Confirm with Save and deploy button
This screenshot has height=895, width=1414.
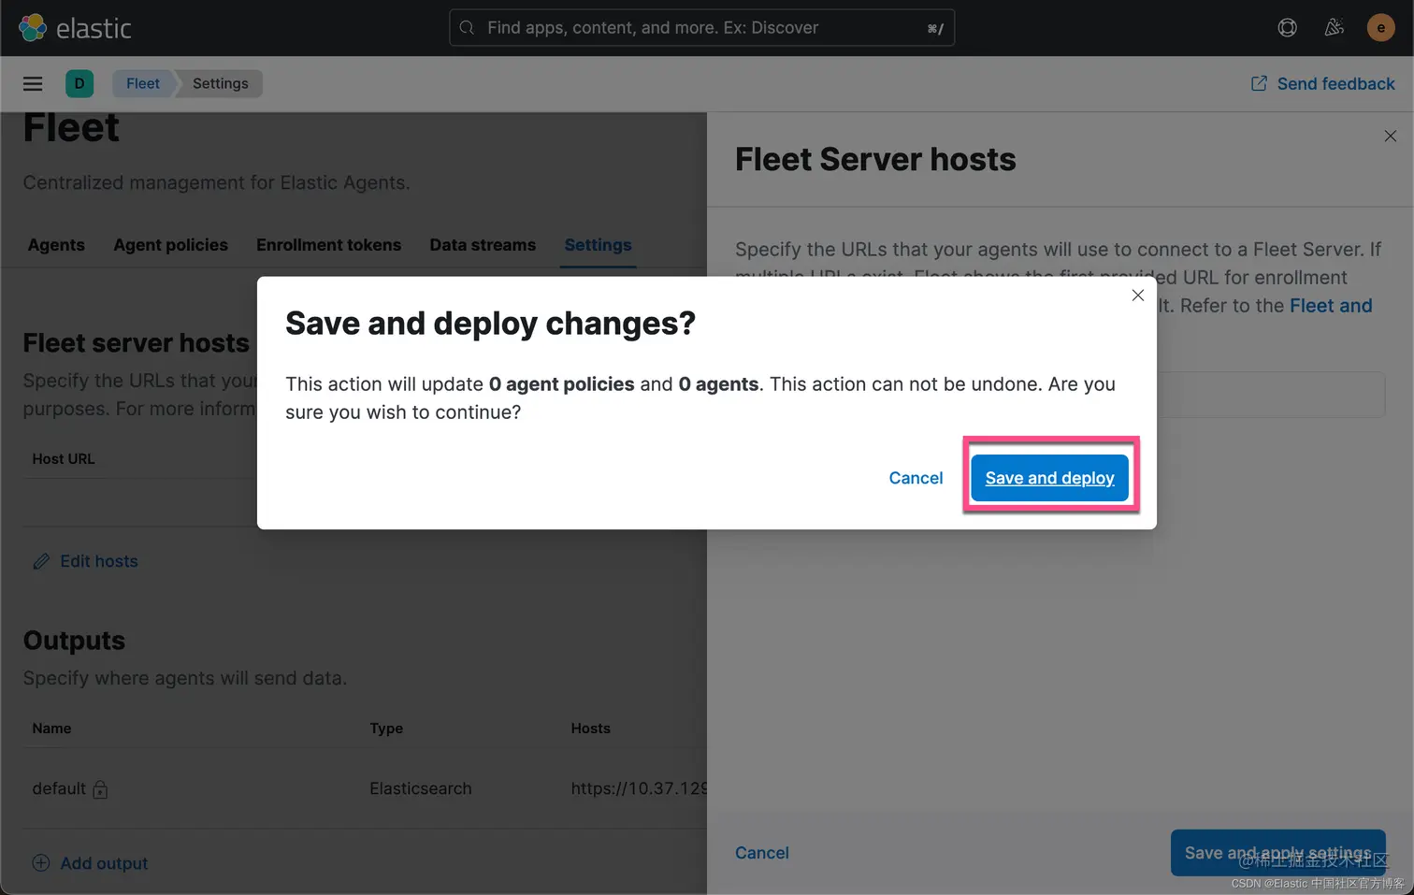click(1050, 478)
